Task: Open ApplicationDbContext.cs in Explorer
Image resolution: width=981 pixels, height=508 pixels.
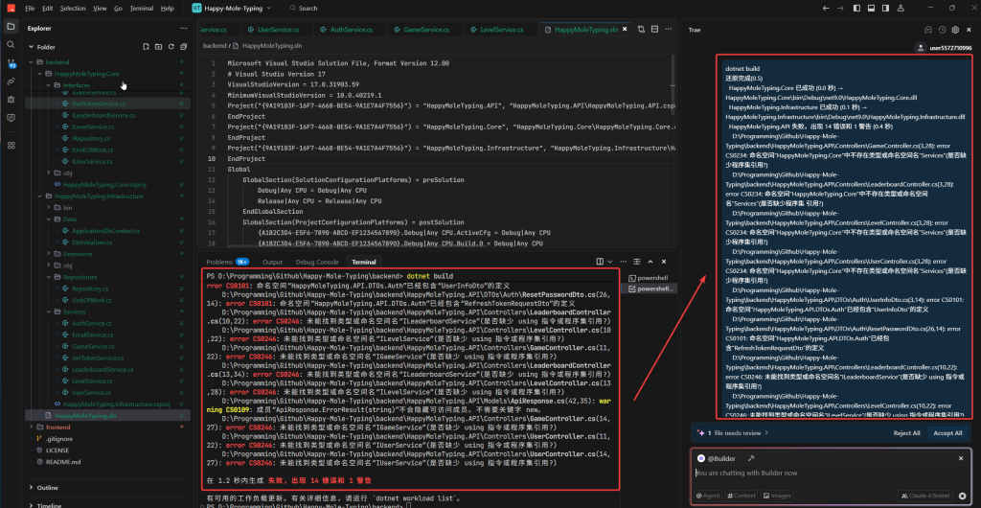Action: pyautogui.click(x=106, y=231)
